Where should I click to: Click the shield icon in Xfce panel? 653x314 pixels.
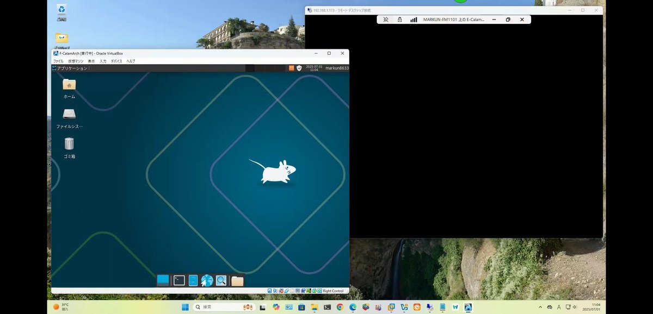pyautogui.click(x=299, y=68)
